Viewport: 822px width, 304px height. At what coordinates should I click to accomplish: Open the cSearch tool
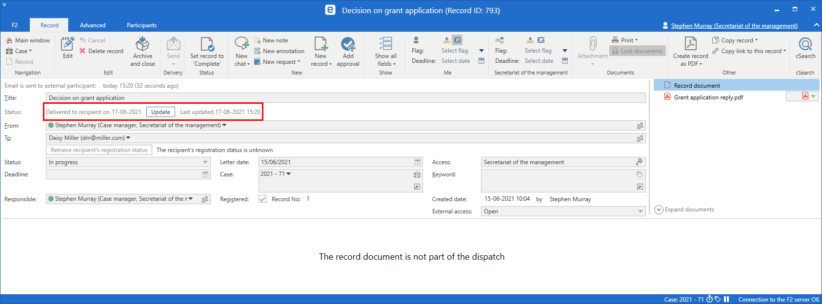tap(805, 45)
